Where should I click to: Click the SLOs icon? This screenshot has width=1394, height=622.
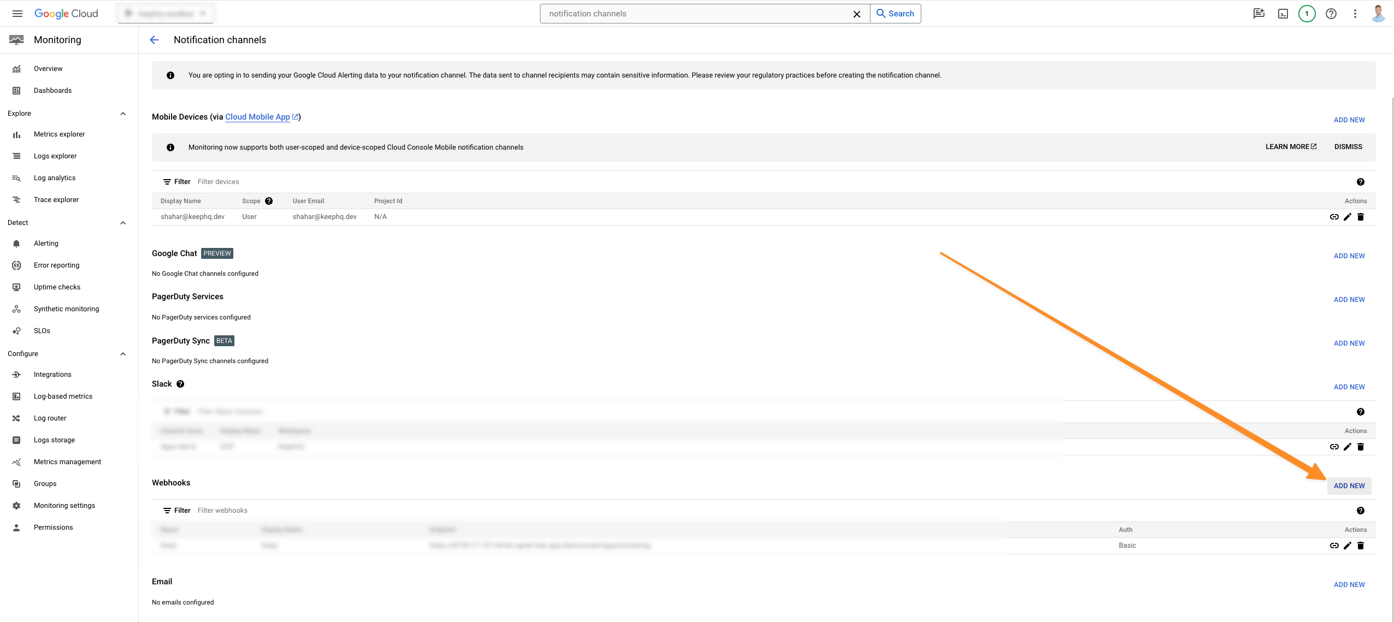coord(16,331)
